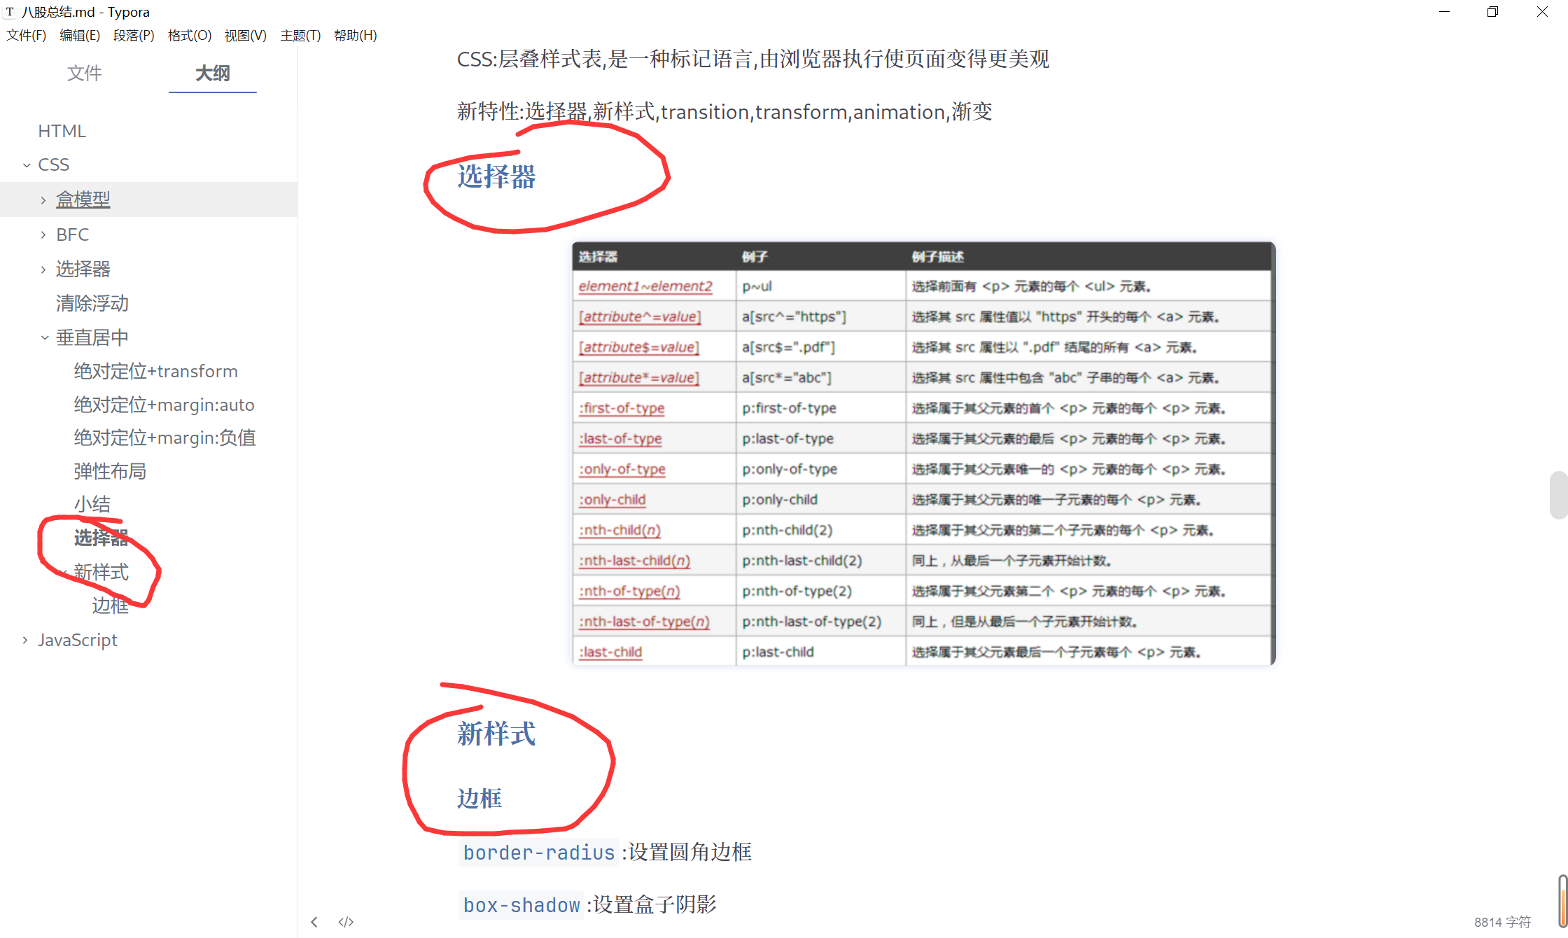Select the 小结 outline item
Viewport: 1568px width, 938px height.
92,503
